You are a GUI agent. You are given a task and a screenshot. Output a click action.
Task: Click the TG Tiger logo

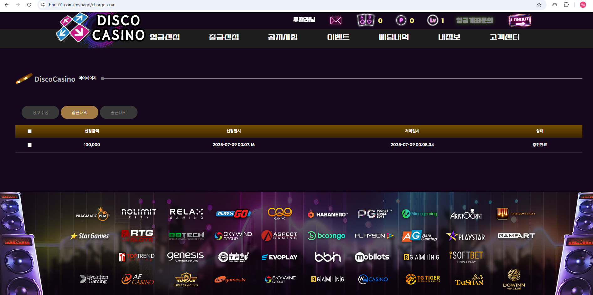click(423, 279)
